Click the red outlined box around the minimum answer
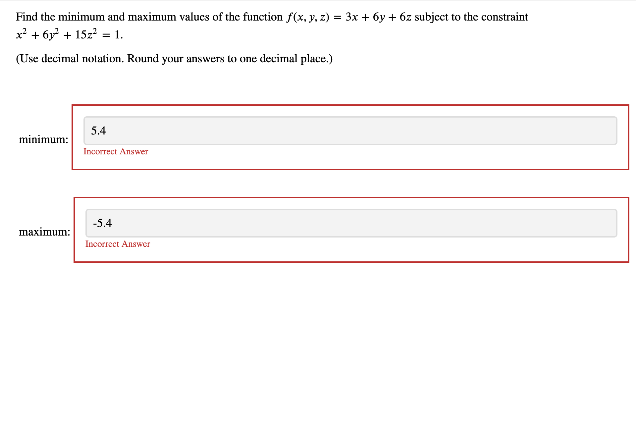 [x=350, y=162]
